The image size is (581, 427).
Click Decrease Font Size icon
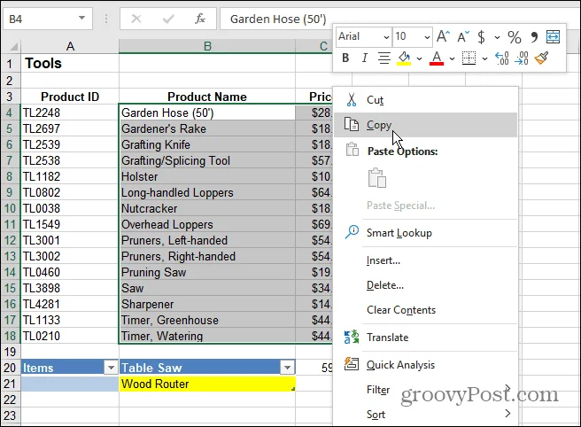[463, 36]
